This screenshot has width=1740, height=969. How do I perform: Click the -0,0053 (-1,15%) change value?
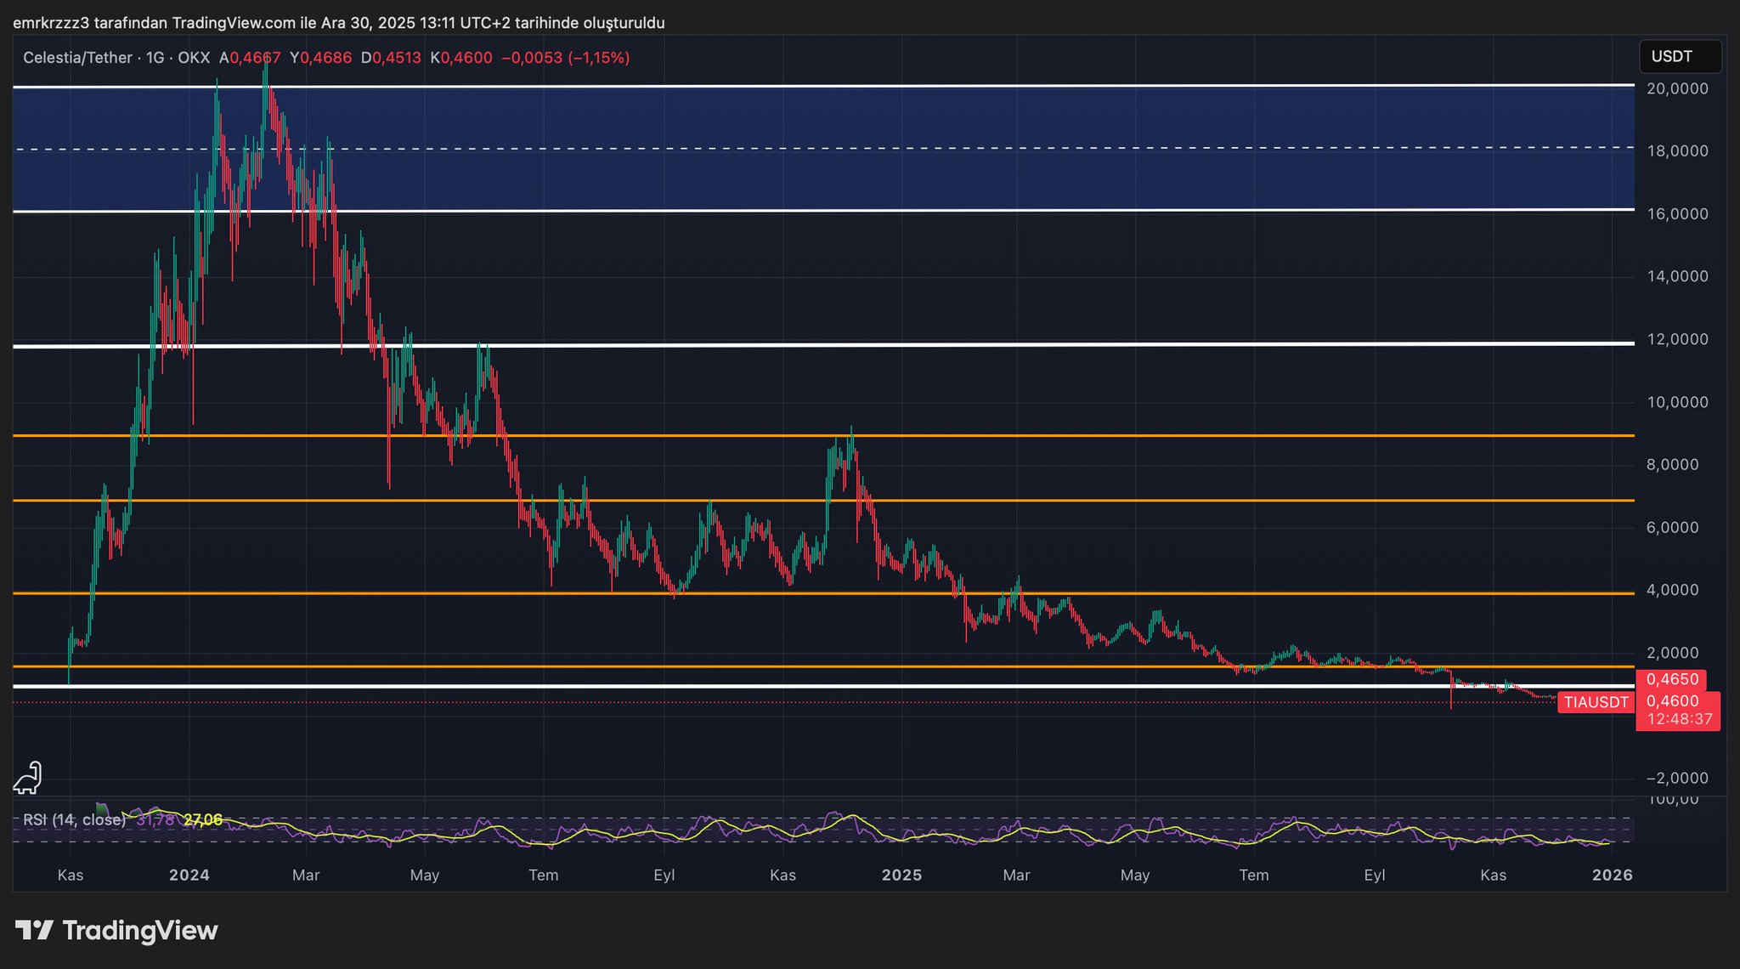(x=565, y=58)
